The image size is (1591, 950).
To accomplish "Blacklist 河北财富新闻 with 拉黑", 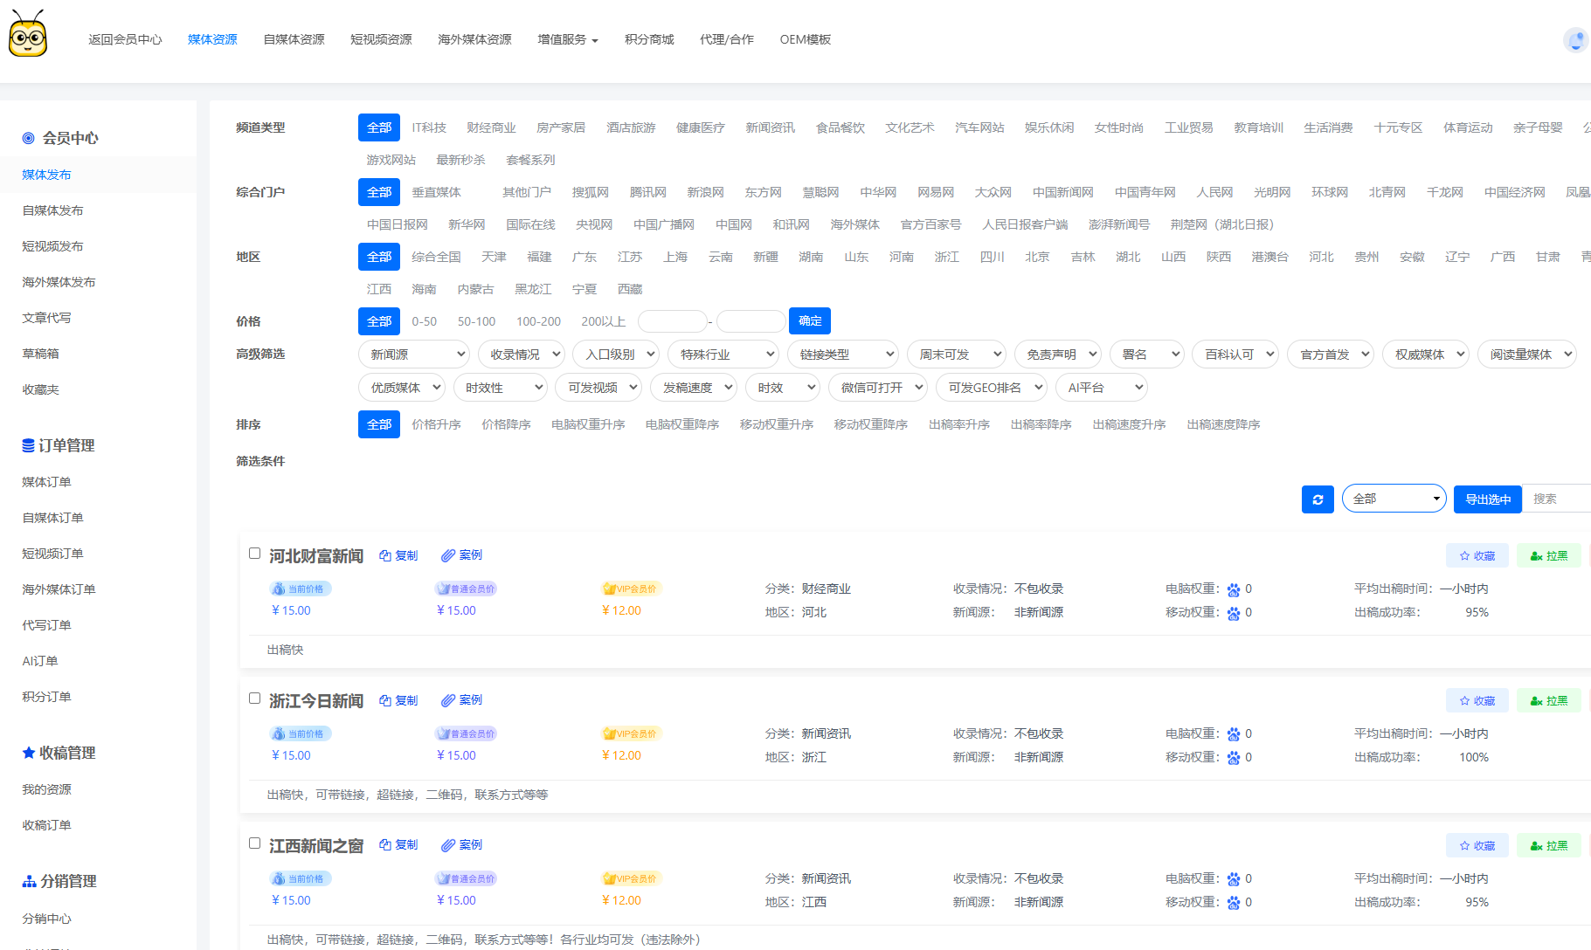I will 1549,555.
